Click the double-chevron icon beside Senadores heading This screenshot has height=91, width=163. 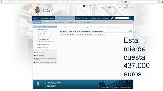click(128, 31)
